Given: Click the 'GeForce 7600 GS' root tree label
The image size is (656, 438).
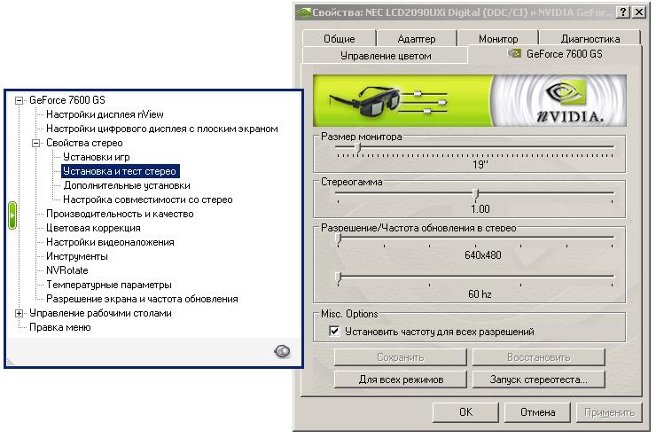Looking at the screenshot, I should click(x=67, y=100).
